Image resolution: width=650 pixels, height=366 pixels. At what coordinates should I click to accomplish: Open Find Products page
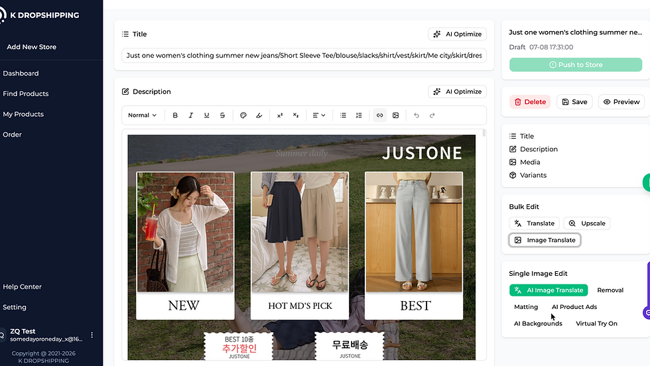[x=26, y=93]
